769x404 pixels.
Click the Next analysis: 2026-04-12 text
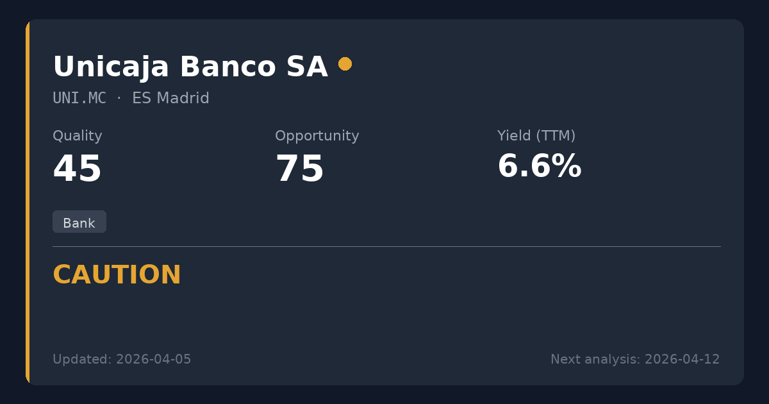[x=634, y=359]
